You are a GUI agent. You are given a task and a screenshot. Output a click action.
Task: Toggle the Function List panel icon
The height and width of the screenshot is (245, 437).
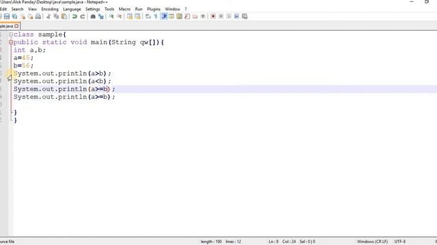(x=187, y=16)
